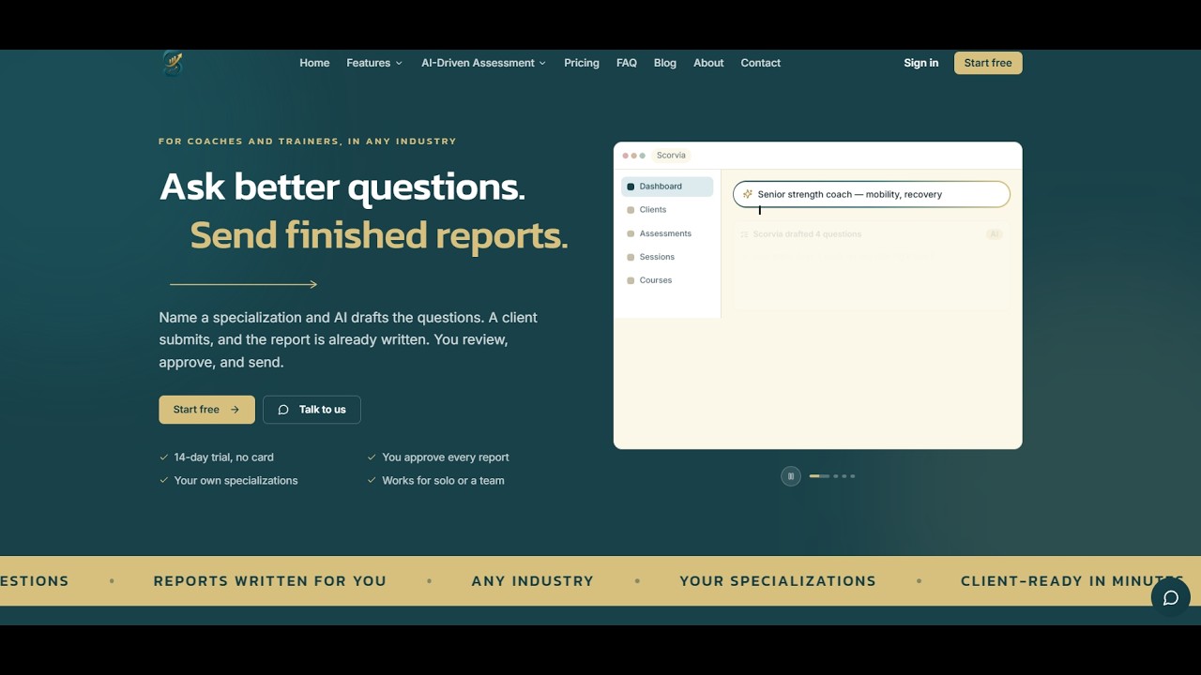This screenshot has height=675, width=1201.
Task: Expand the Features dropdown chevron
Action: 399,63
